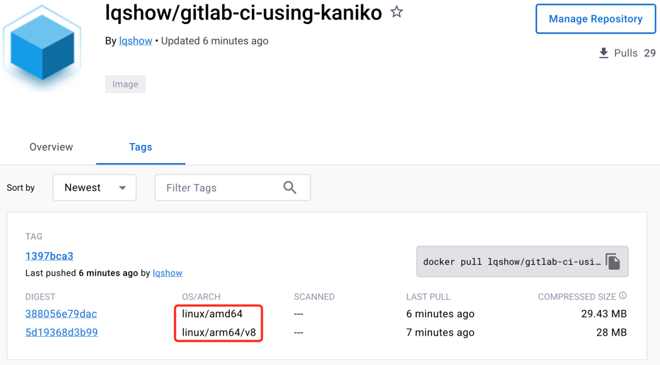Image resolution: width=660 pixels, height=365 pixels.
Task: Open digest 5d19368d3b99
Action: pos(62,333)
